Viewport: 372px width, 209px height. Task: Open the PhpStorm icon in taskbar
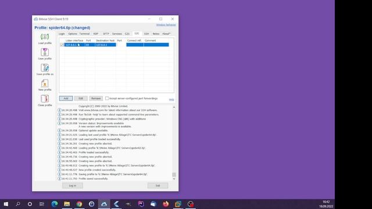[141, 204]
